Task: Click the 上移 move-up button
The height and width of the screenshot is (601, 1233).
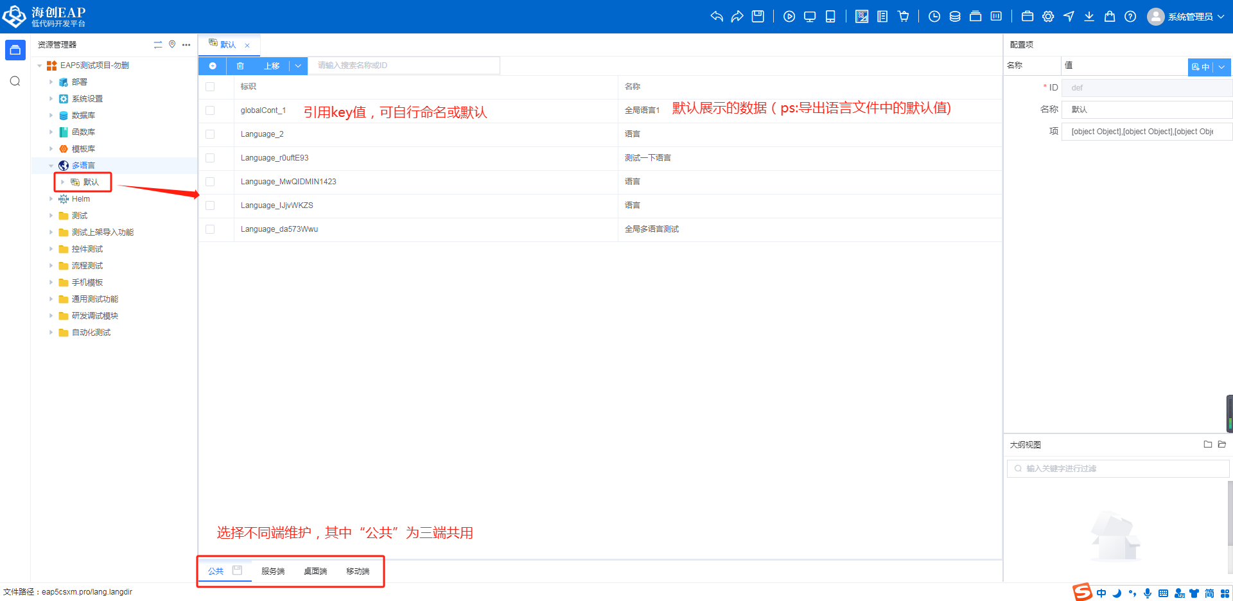Action: click(272, 65)
